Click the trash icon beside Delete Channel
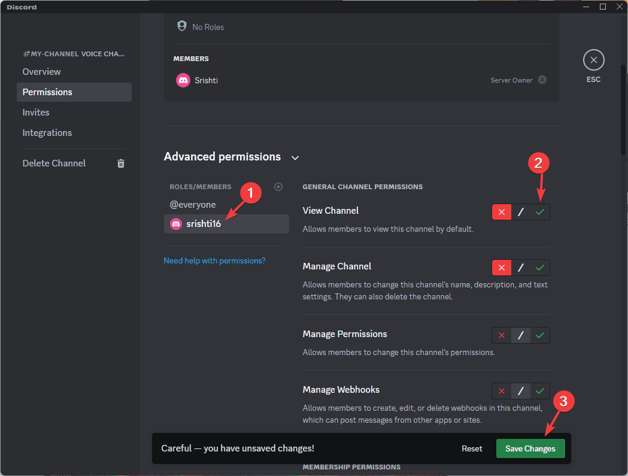The image size is (628, 476). coord(120,163)
